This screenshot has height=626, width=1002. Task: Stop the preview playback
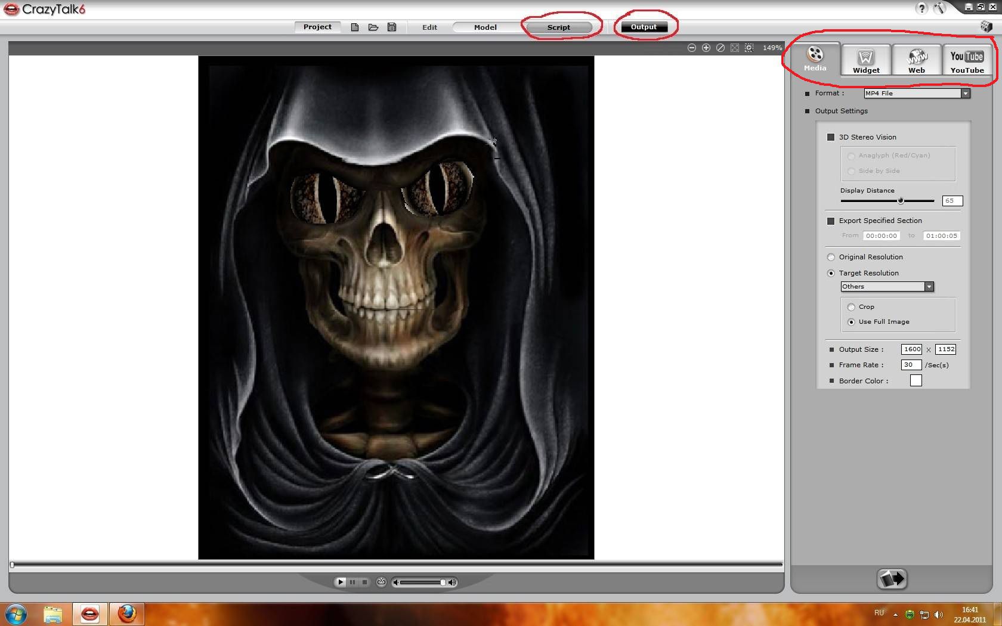pyautogui.click(x=364, y=582)
